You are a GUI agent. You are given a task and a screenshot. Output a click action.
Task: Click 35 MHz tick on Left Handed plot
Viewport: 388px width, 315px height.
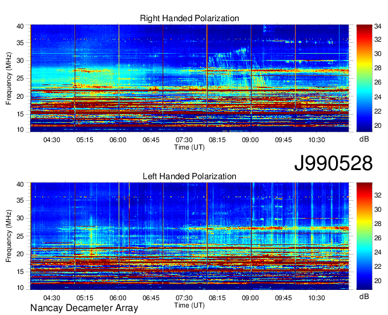tap(21, 200)
